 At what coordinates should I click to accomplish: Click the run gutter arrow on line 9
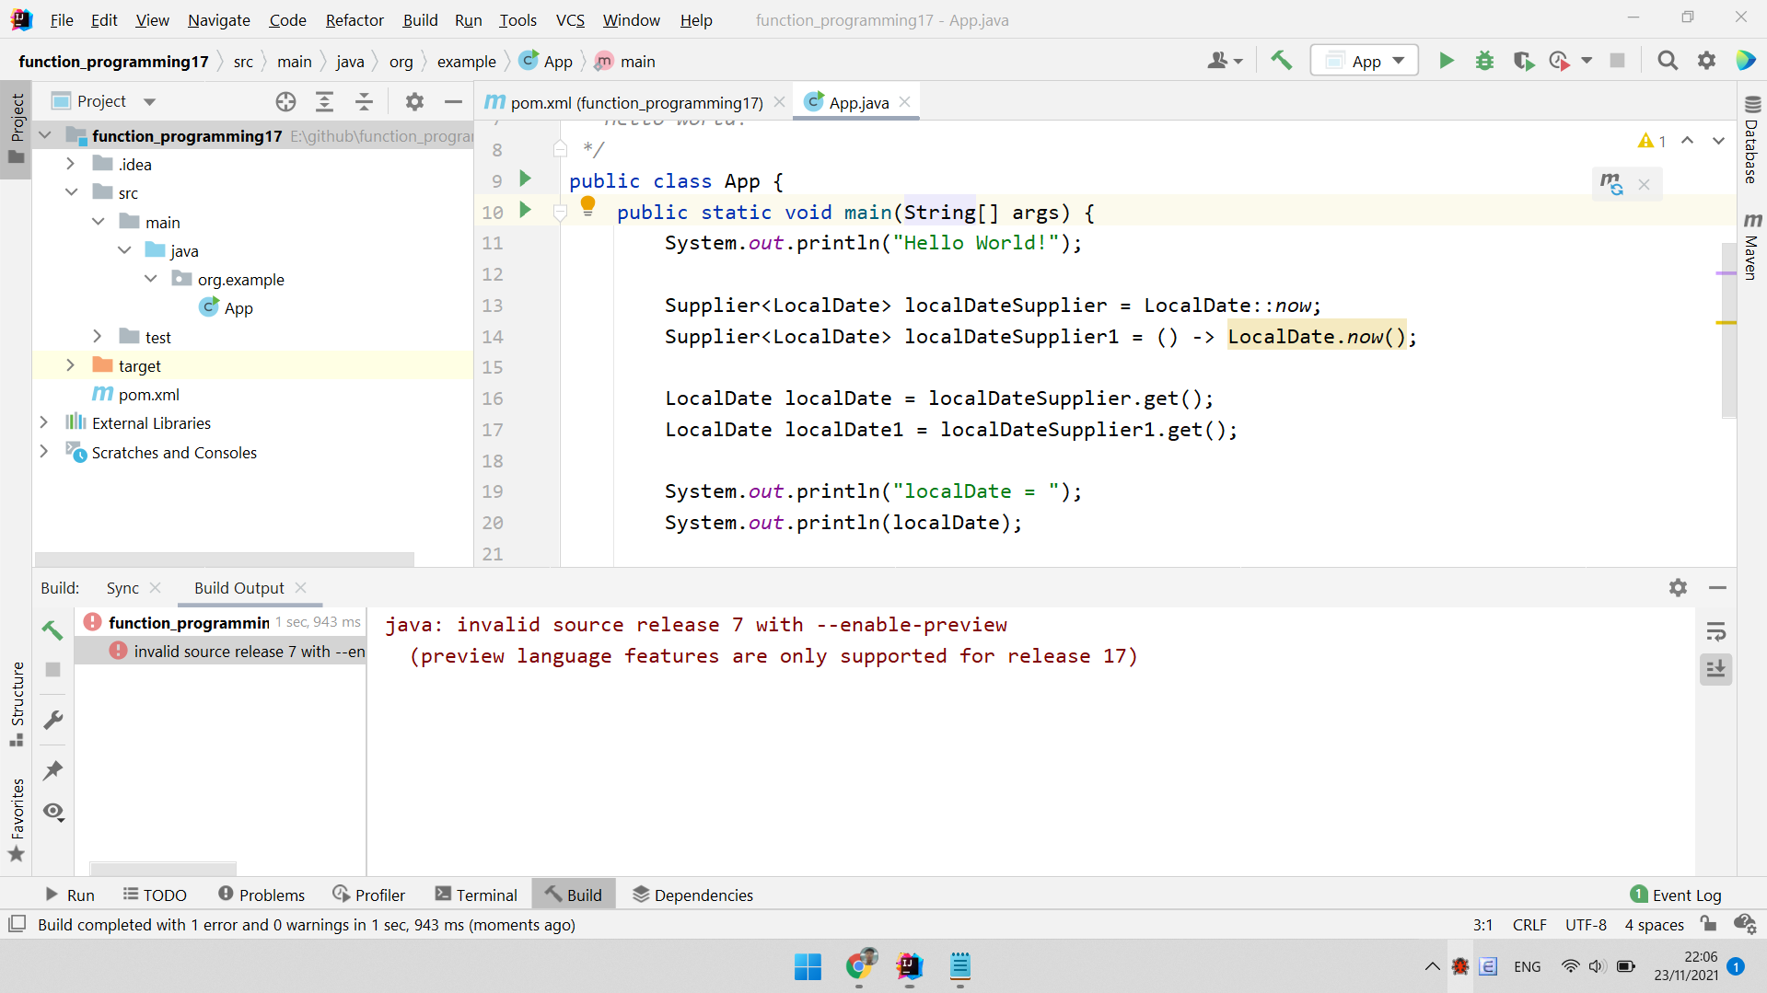(x=525, y=179)
